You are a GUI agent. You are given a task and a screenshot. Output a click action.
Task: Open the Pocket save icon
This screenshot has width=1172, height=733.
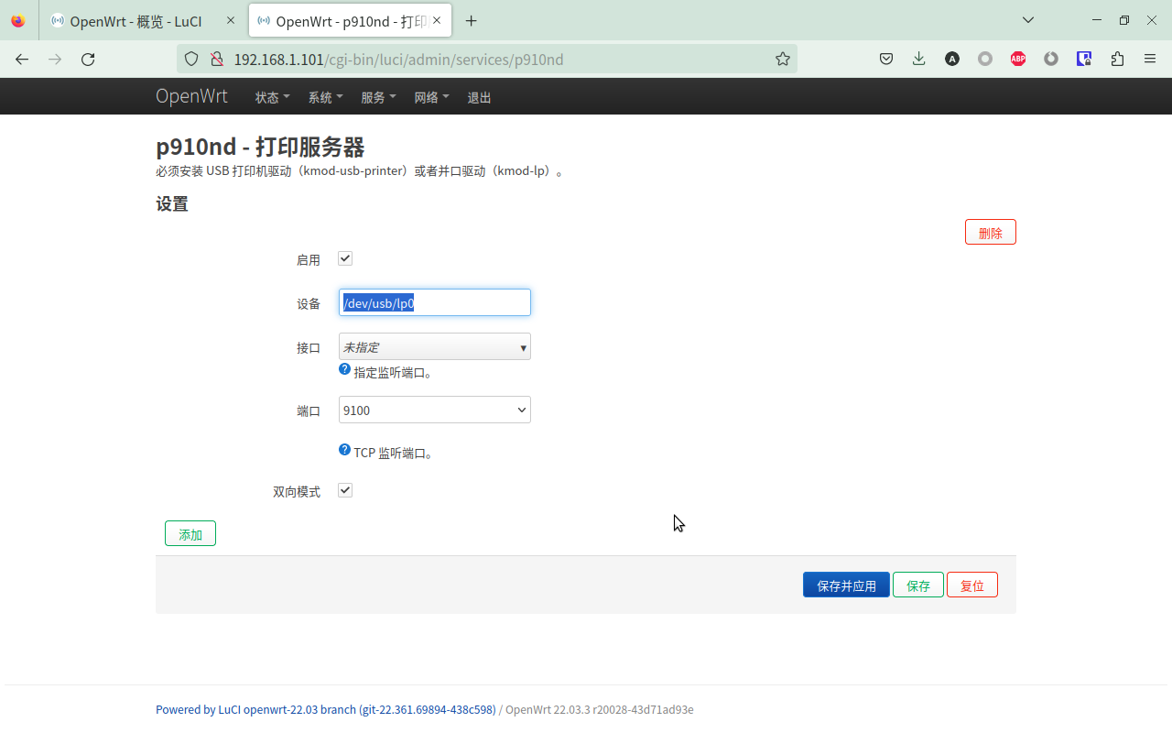[886, 59]
